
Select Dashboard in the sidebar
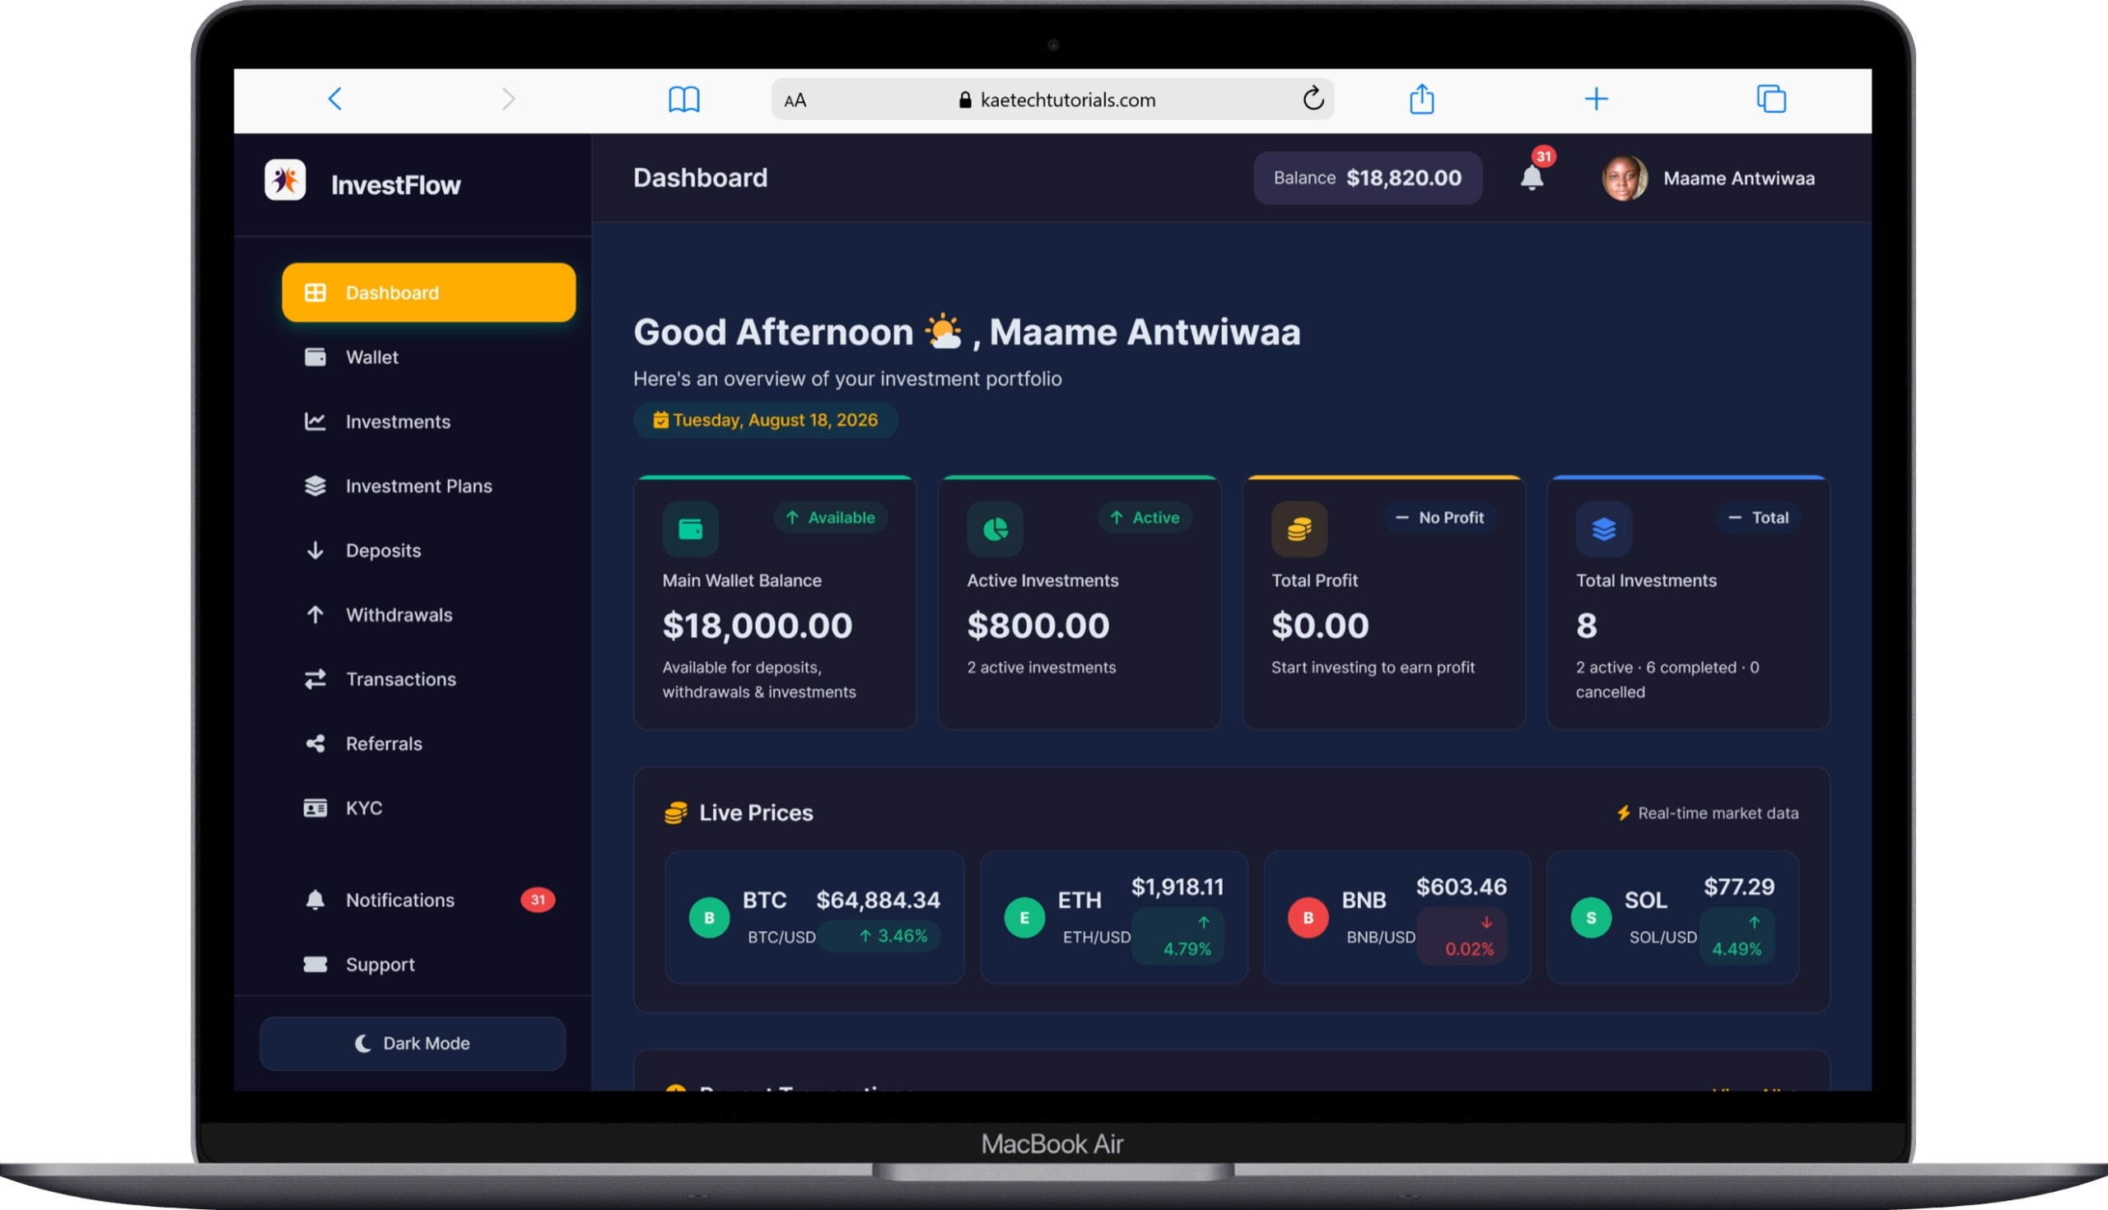(429, 292)
